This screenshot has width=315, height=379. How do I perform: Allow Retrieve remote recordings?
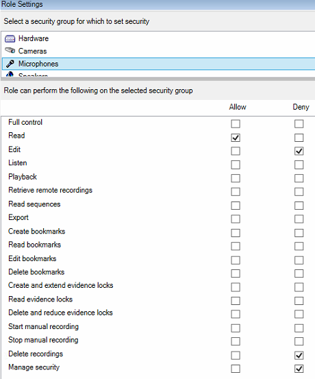pyautogui.click(x=236, y=192)
